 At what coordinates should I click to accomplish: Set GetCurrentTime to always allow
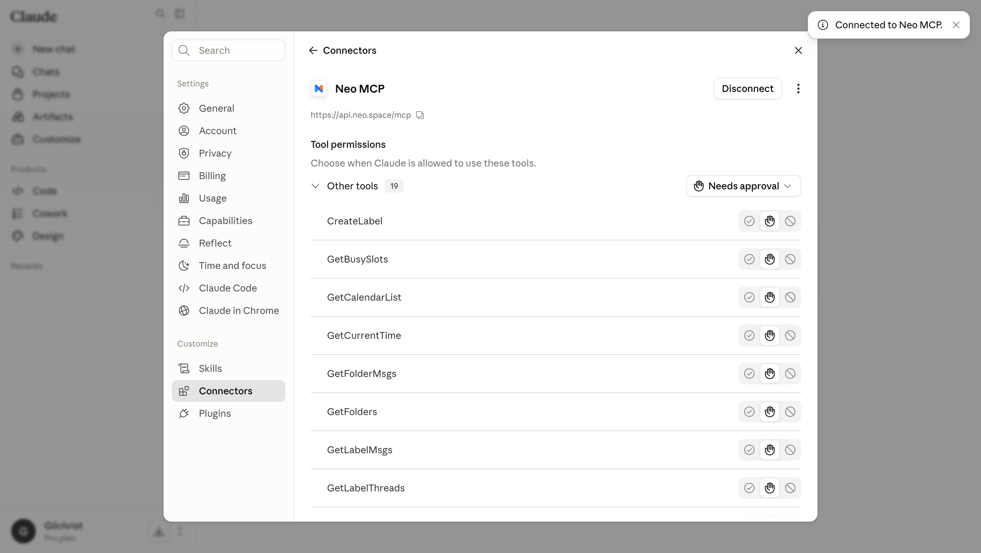tap(749, 335)
